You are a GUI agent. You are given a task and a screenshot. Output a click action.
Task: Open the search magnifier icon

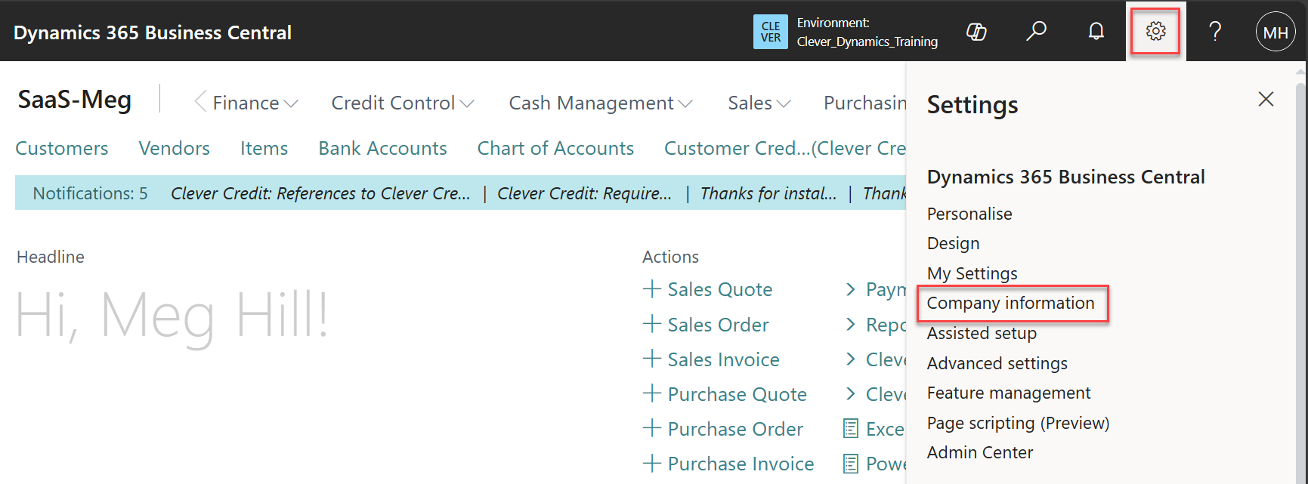pos(1036,31)
